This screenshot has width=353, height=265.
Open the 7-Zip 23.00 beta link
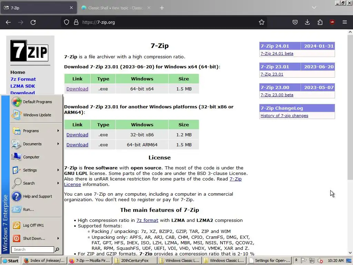[x=277, y=95]
